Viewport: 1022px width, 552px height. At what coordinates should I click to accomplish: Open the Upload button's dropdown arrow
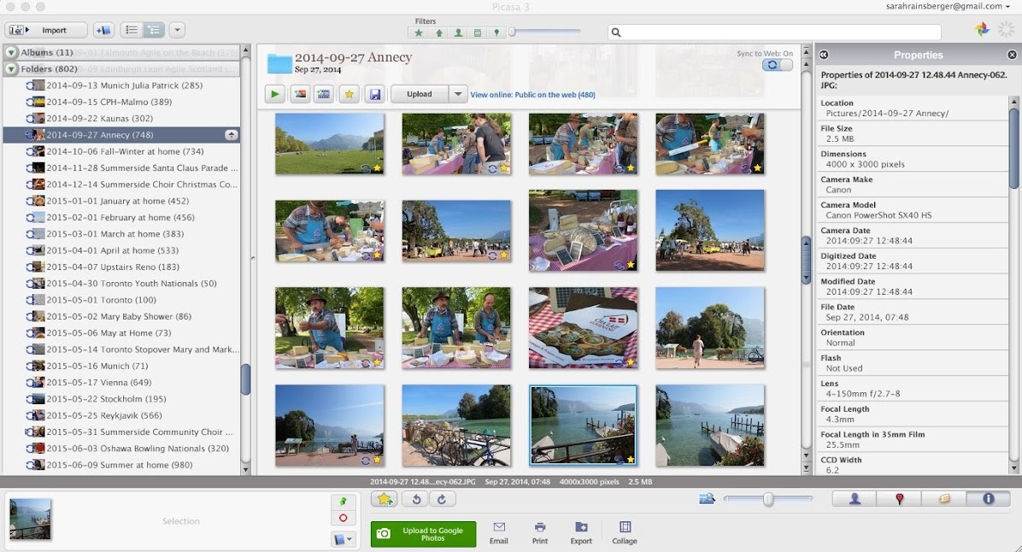(457, 95)
